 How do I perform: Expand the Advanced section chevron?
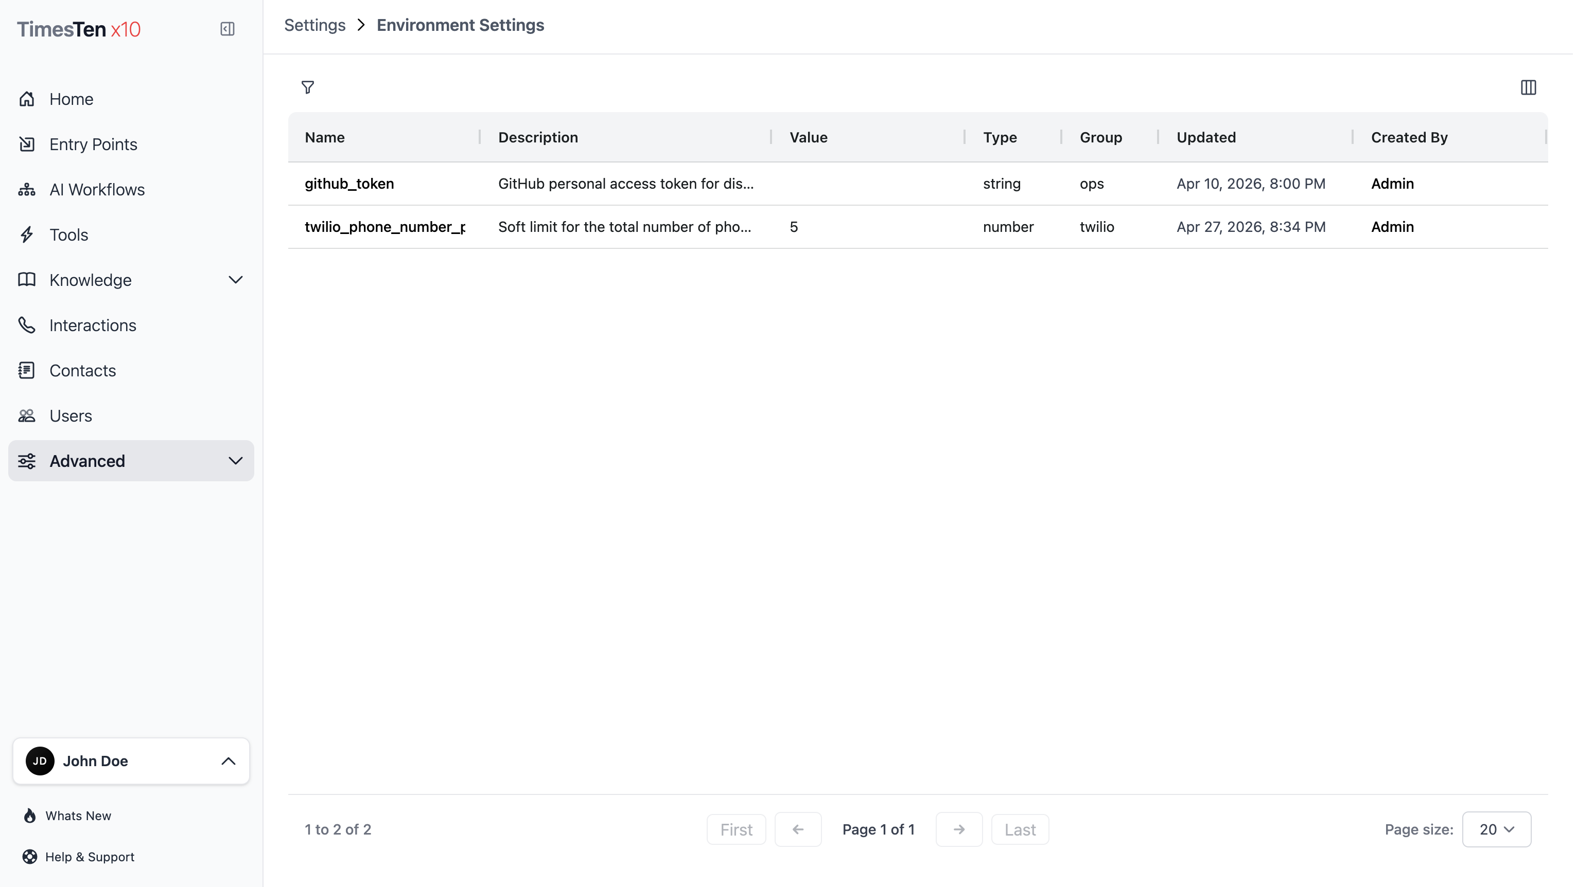[x=236, y=460]
